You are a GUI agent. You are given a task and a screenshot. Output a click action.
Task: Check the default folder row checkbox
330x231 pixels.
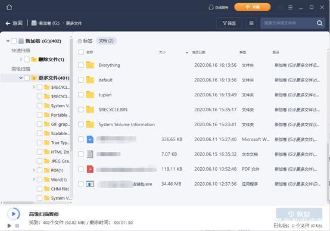(81, 80)
